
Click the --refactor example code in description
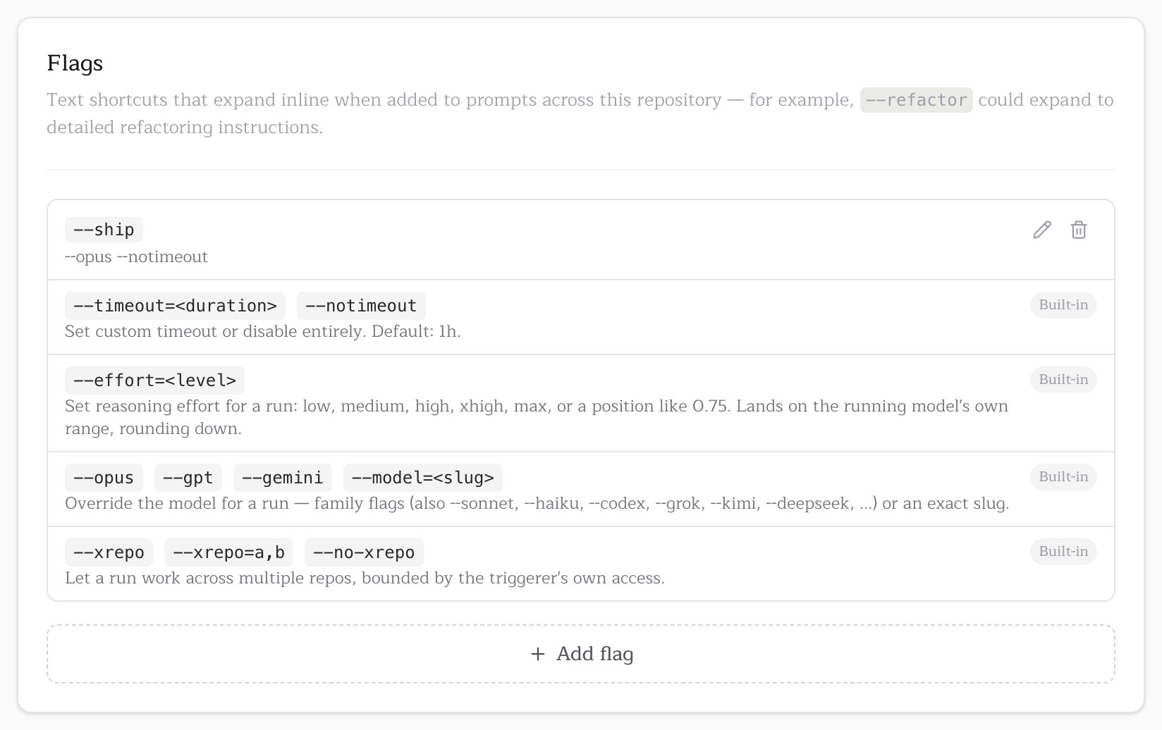tap(916, 100)
